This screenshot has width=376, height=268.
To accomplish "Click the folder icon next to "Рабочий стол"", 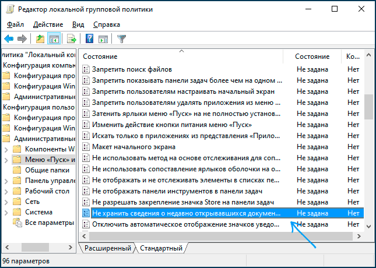I will click(17, 191).
